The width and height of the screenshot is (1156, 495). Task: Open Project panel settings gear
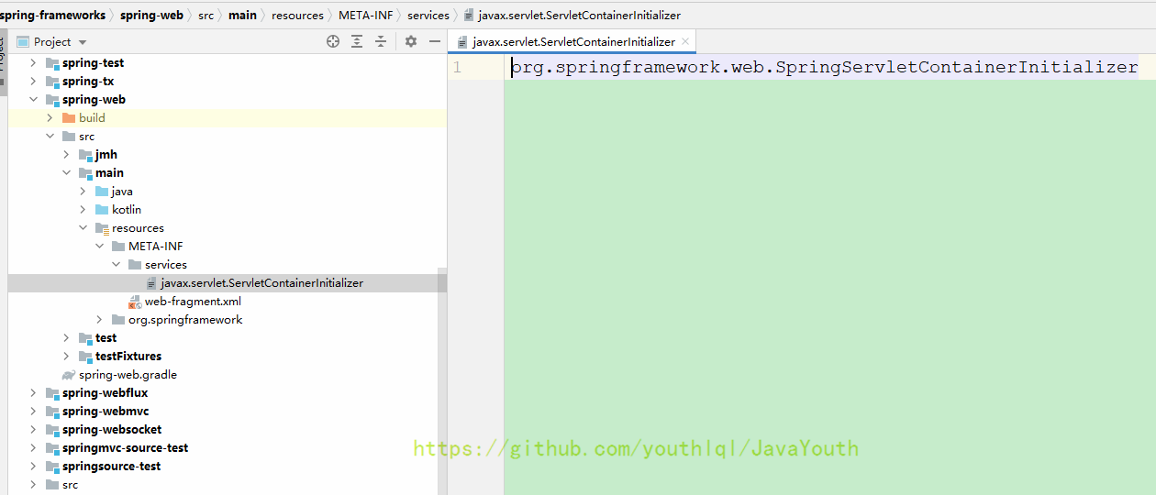click(x=411, y=41)
